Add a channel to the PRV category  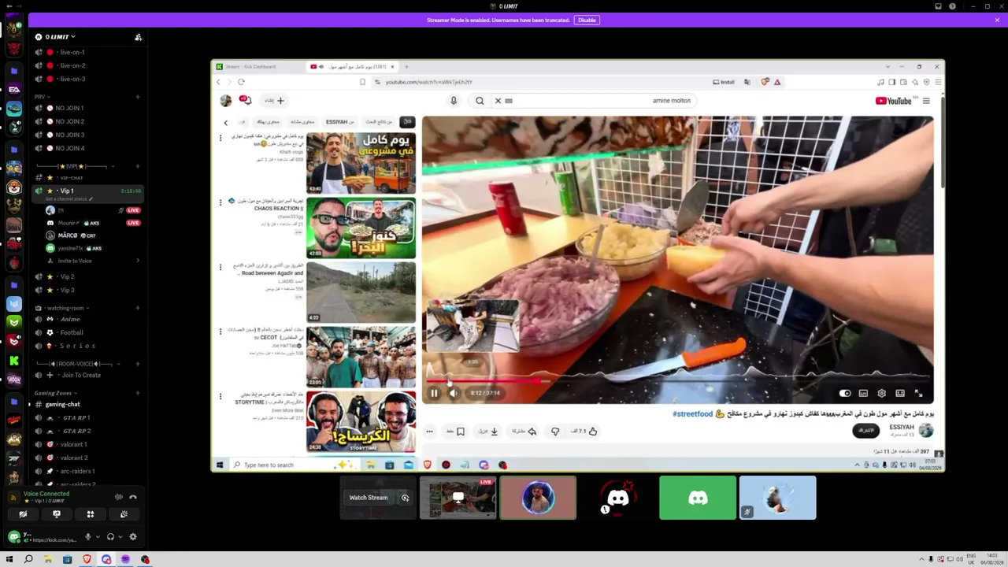pyautogui.click(x=137, y=97)
